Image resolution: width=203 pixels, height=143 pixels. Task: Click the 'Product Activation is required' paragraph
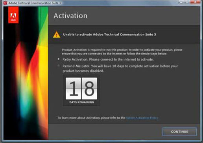point(122,52)
